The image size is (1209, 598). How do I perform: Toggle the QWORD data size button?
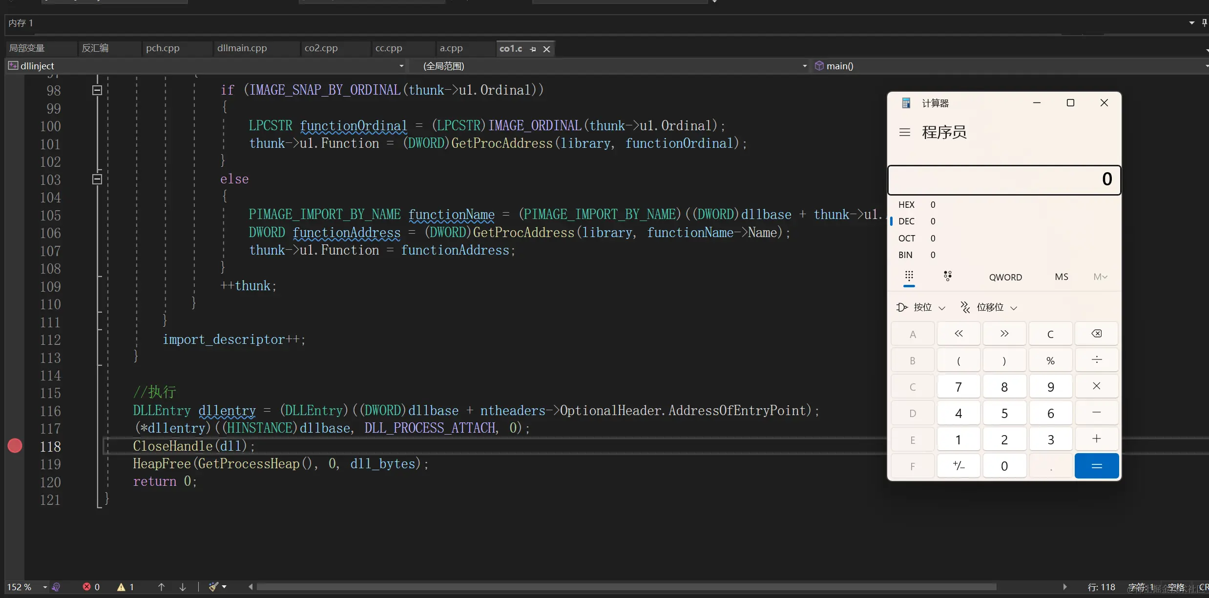pyautogui.click(x=1005, y=277)
